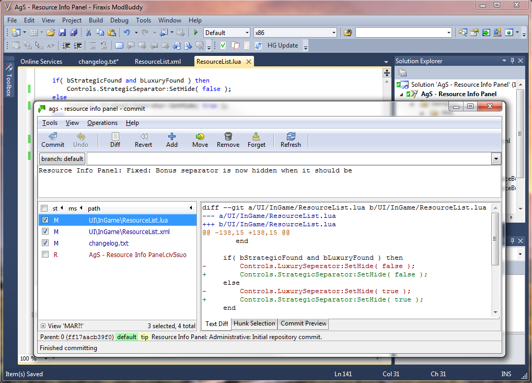Open the Default configuration dropdown
The width and height of the screenshot is (532, 383).
[x=247, y=32]
